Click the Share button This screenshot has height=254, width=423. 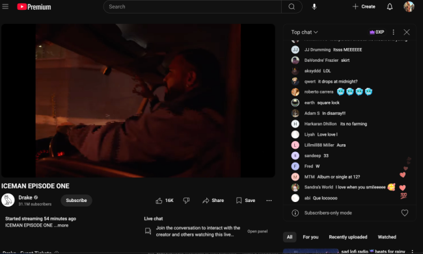(213, 200)
